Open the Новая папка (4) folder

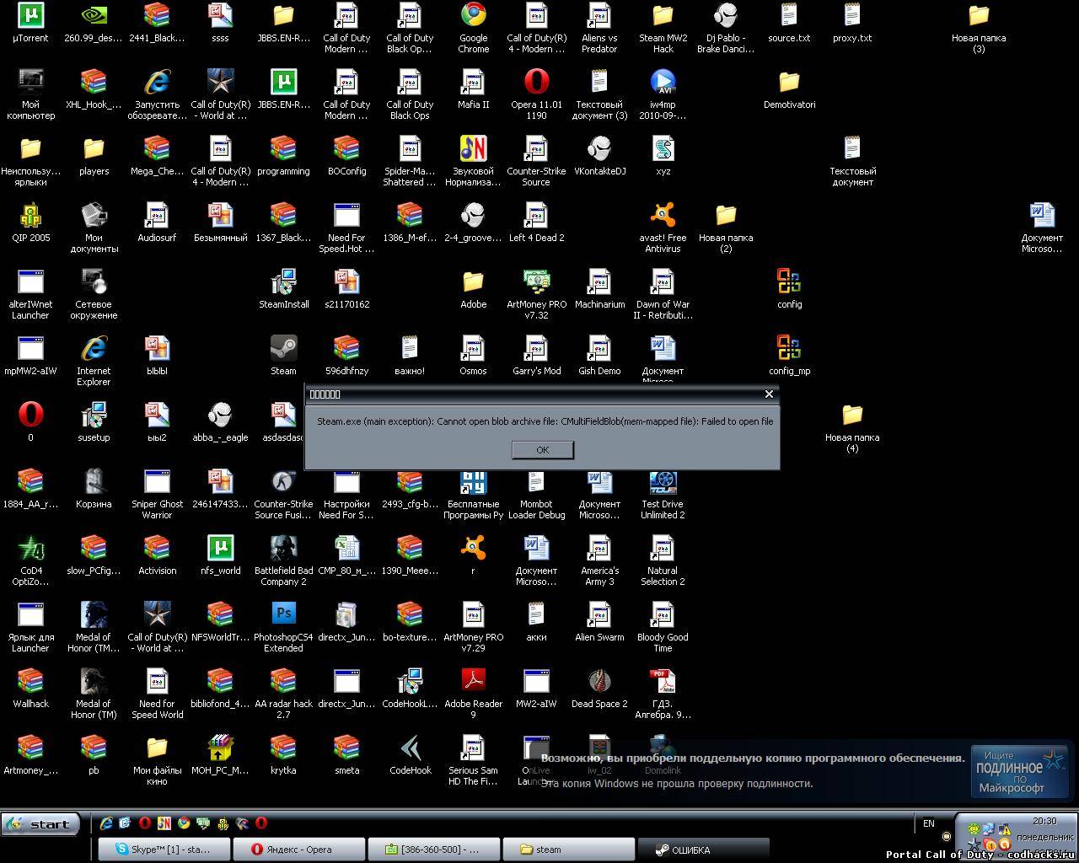tap(852, 427)
